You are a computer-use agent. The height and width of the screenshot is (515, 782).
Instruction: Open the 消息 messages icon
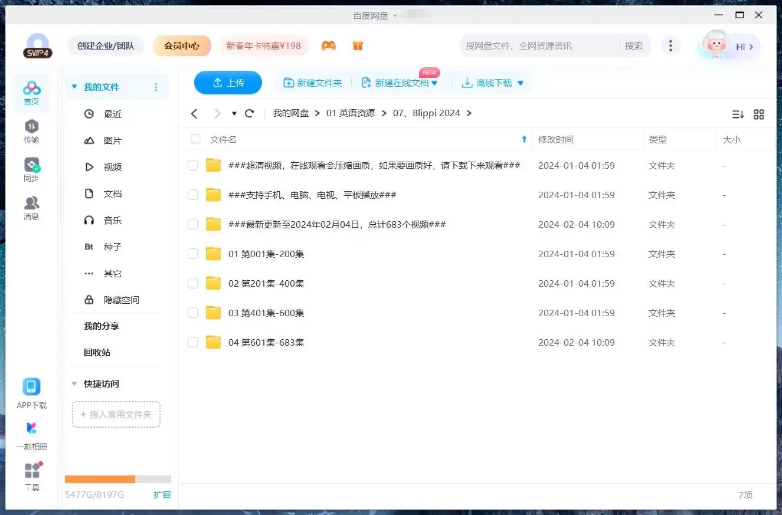coord(31,208)
